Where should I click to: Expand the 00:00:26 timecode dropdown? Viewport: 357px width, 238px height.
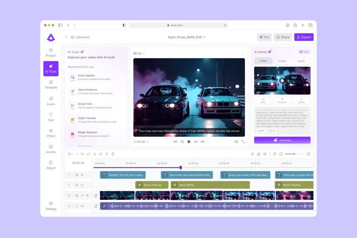click(x=141, y=142)
